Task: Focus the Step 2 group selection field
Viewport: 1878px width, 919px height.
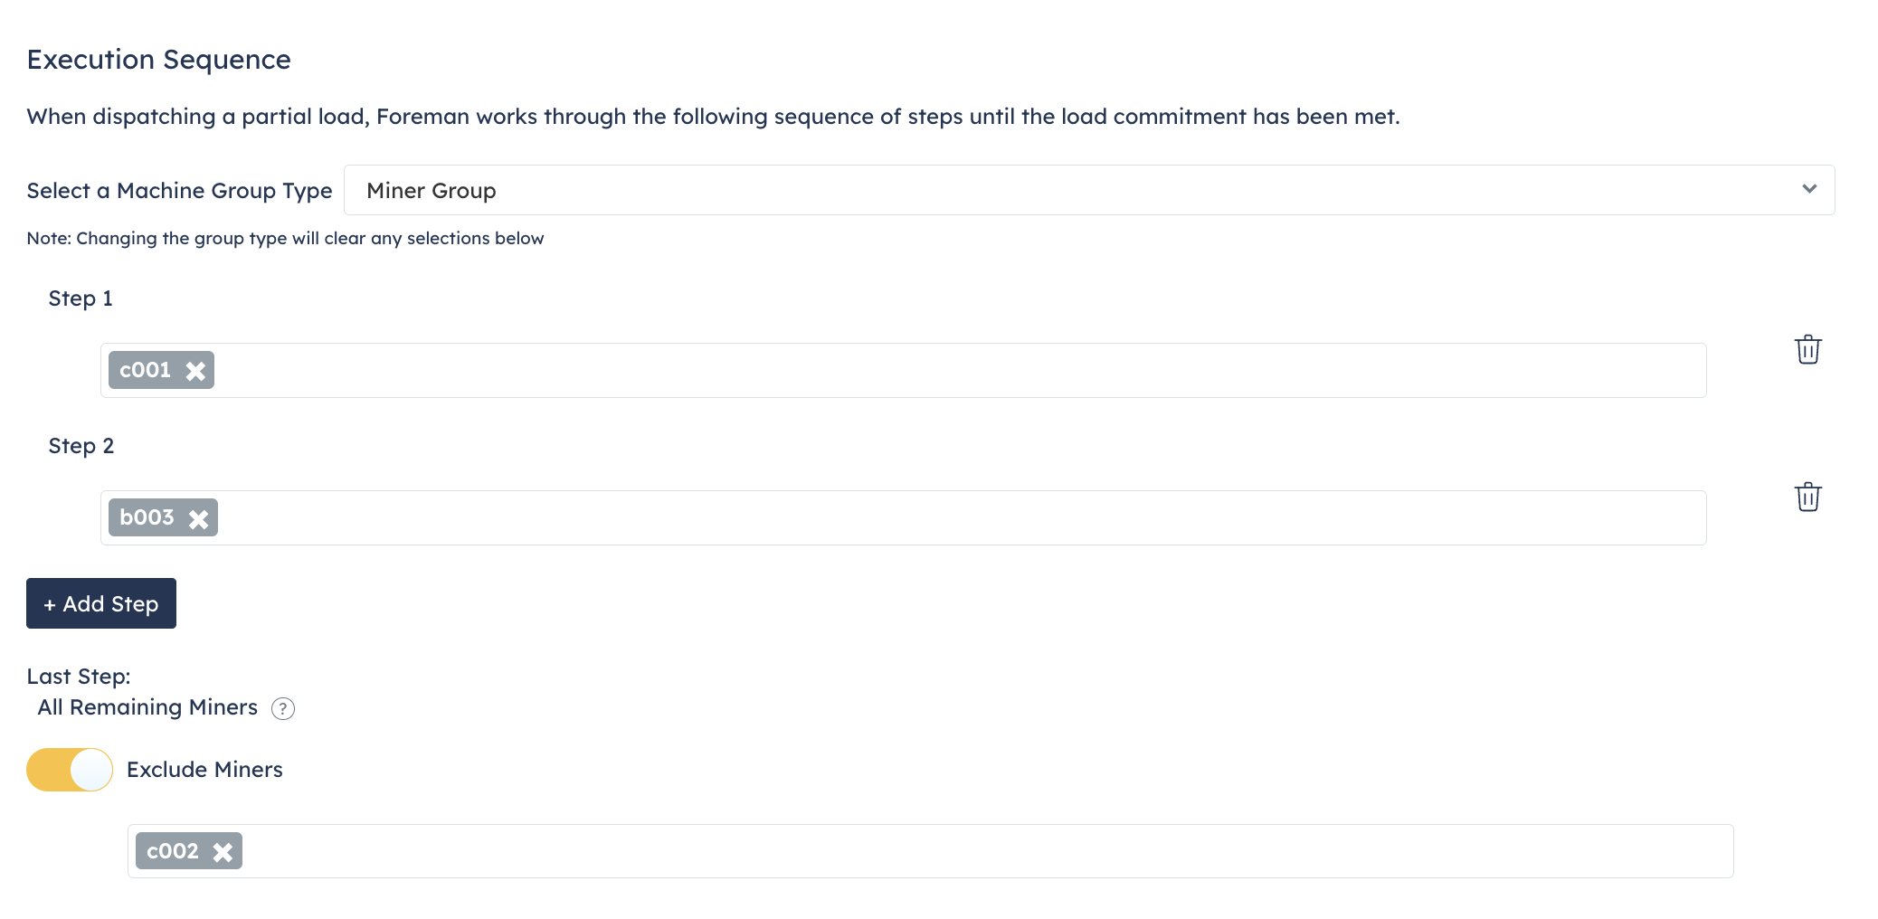Action: click(x=905, y=518)
